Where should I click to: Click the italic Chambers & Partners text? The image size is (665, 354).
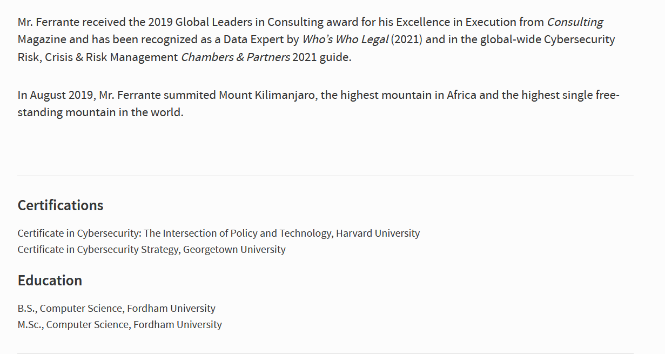coord(236,57)
